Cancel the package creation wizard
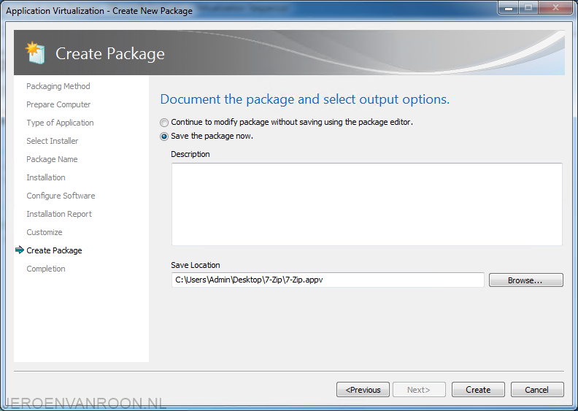Viewport: 578px width, 411px height. pos(537,390)
